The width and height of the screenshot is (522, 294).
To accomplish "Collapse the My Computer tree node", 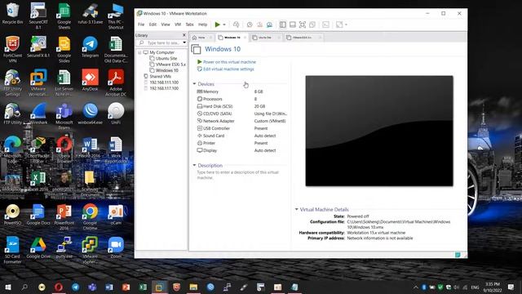I will [139, 52].
